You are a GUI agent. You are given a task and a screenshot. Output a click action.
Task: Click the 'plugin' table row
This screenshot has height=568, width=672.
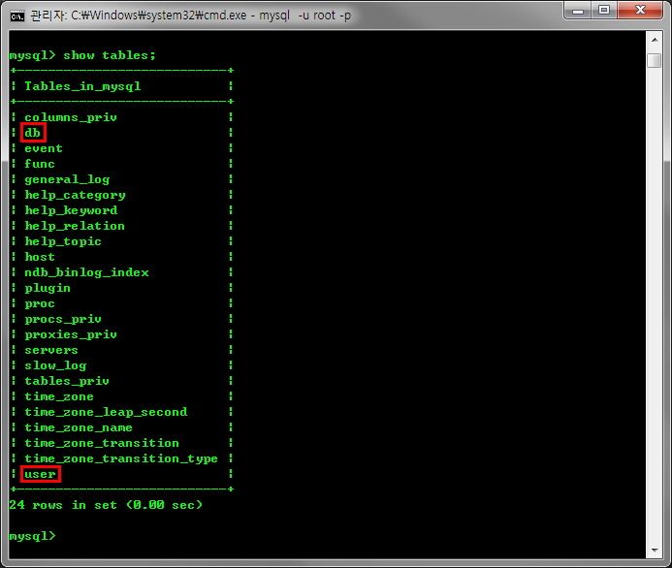pos(122,288)
